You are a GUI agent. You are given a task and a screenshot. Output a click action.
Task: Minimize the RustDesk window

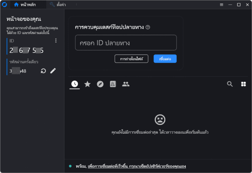[230, 5]
